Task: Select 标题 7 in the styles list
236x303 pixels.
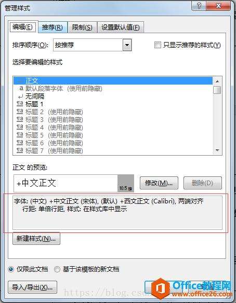Action: (x=35, y=150)
